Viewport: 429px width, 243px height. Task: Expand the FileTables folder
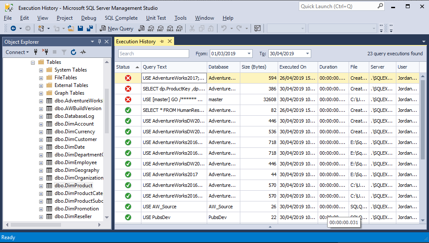[x=41, y=78]
